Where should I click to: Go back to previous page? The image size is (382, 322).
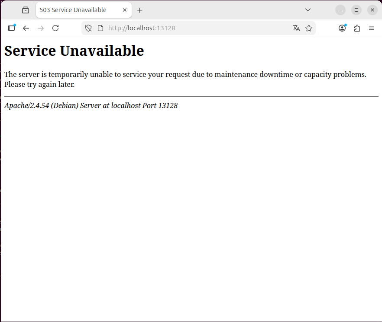pyautogui.click(x=26, y=28)
